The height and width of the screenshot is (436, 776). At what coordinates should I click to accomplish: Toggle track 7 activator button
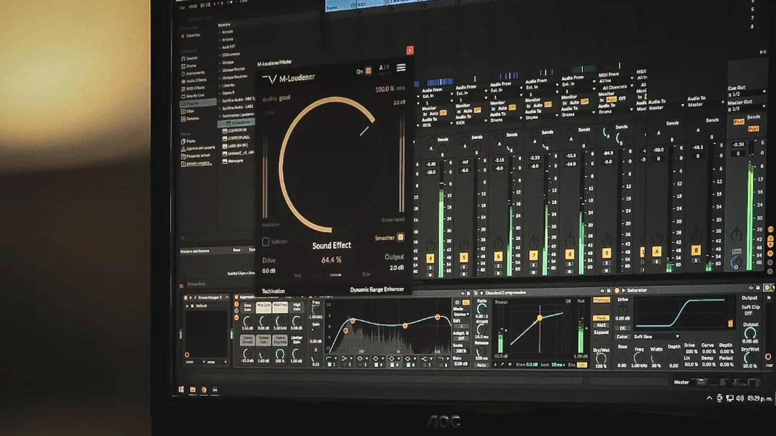[x=533, y=255]
